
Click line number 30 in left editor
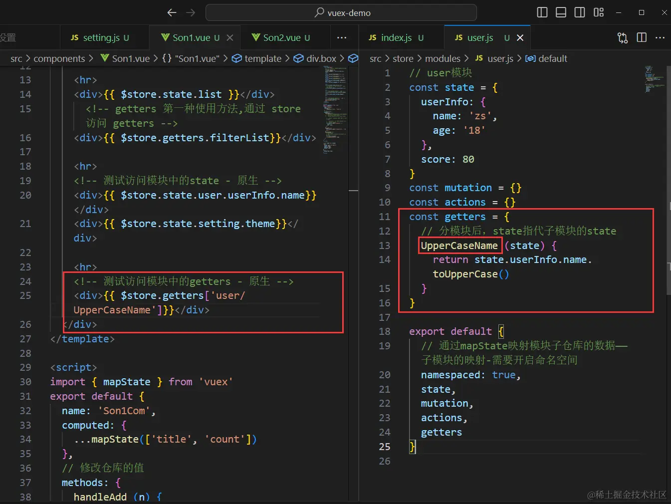25,382
